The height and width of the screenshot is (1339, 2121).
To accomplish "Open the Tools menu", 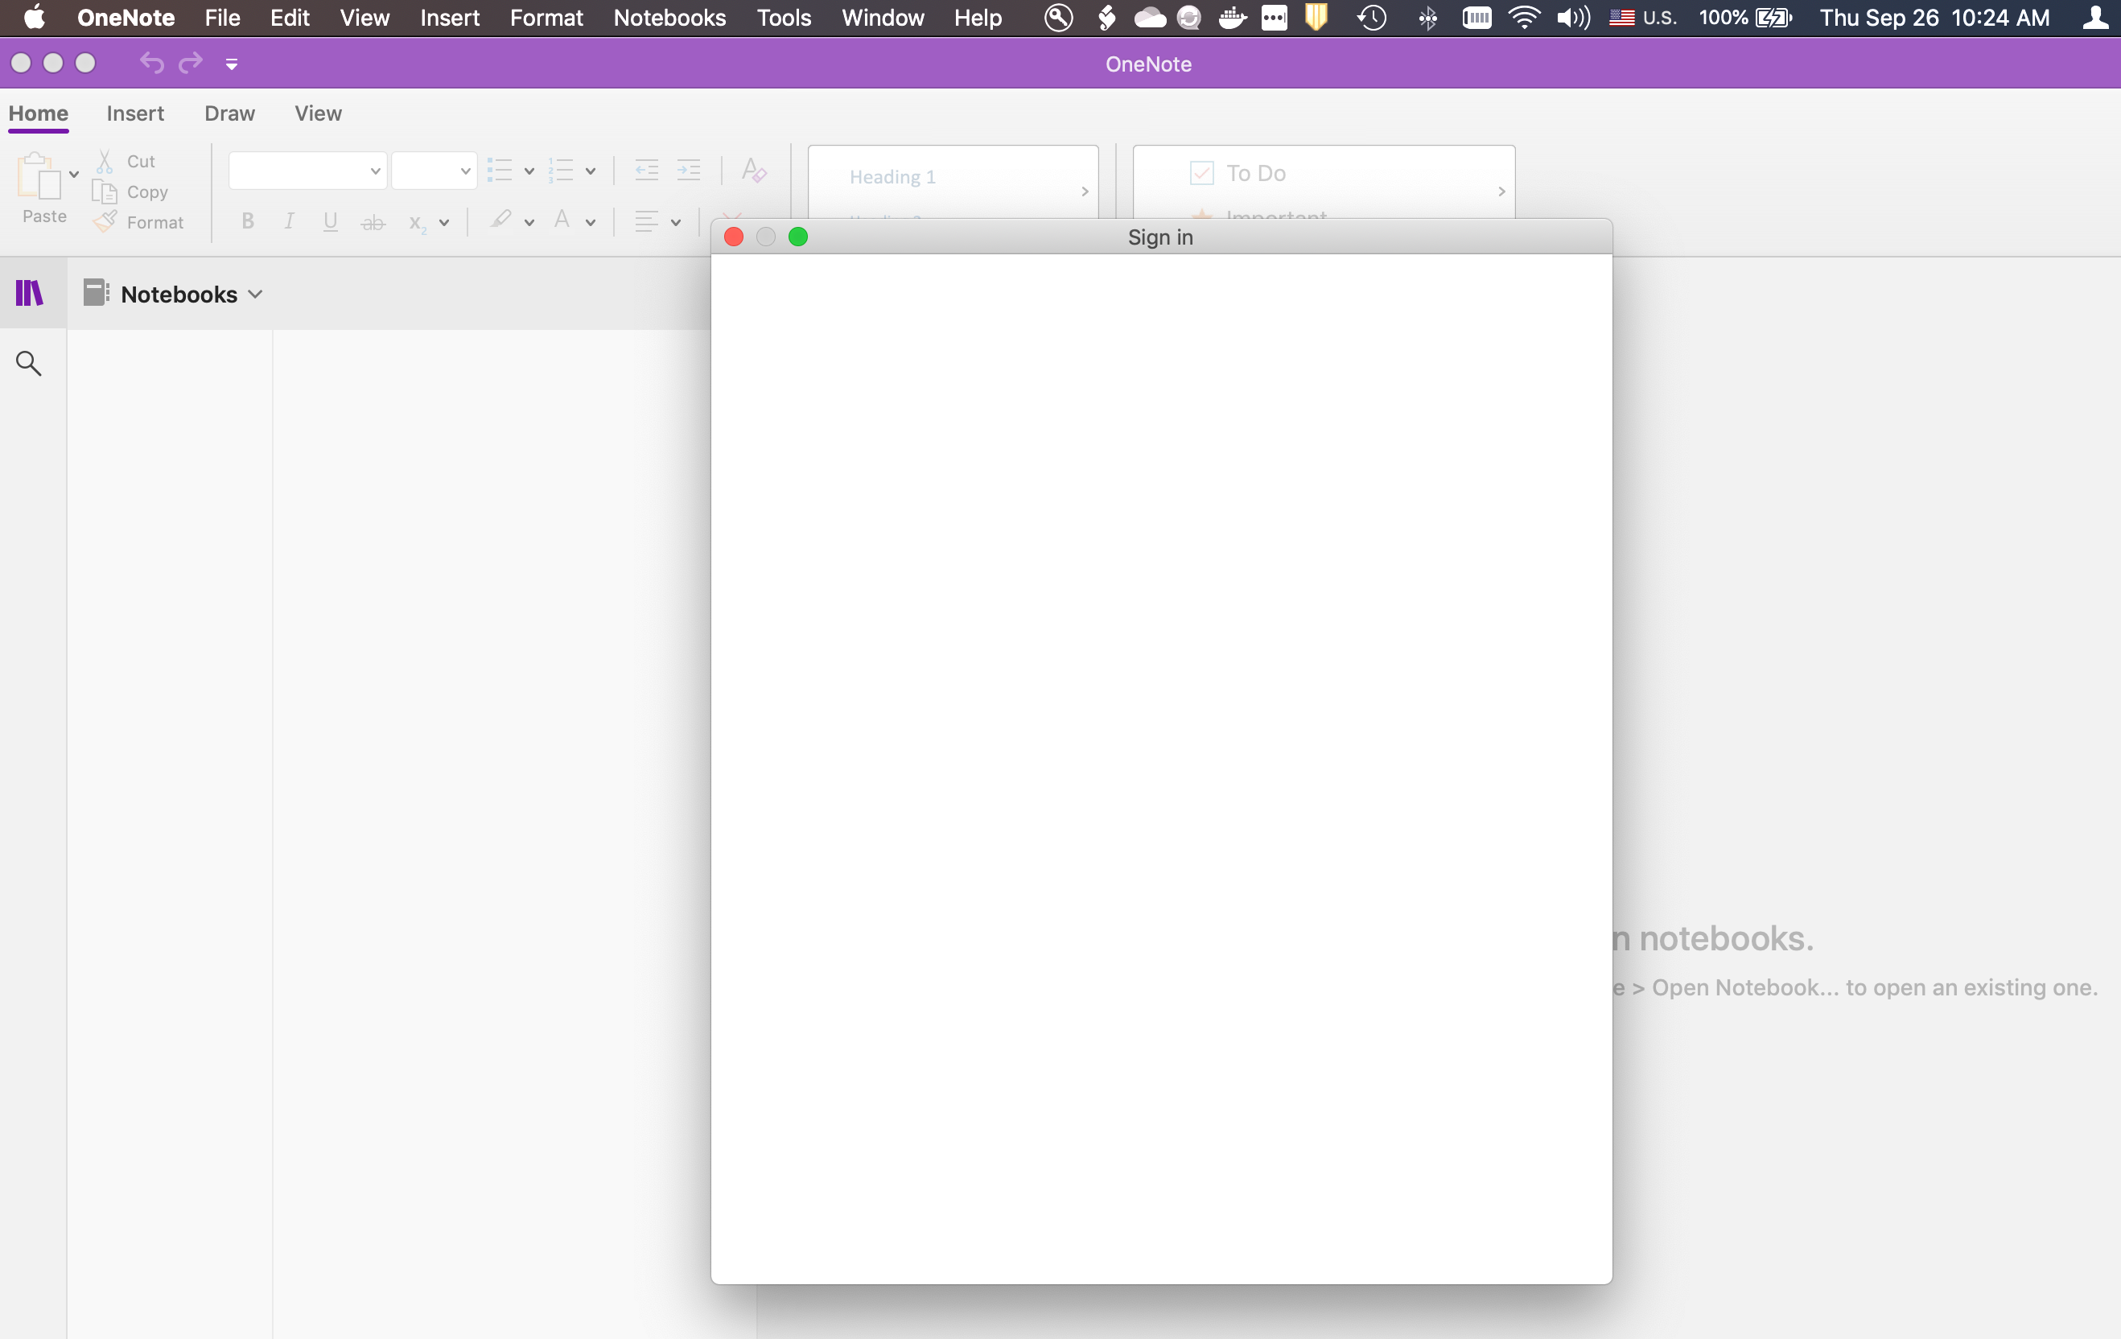I will (x=783, y=18).
